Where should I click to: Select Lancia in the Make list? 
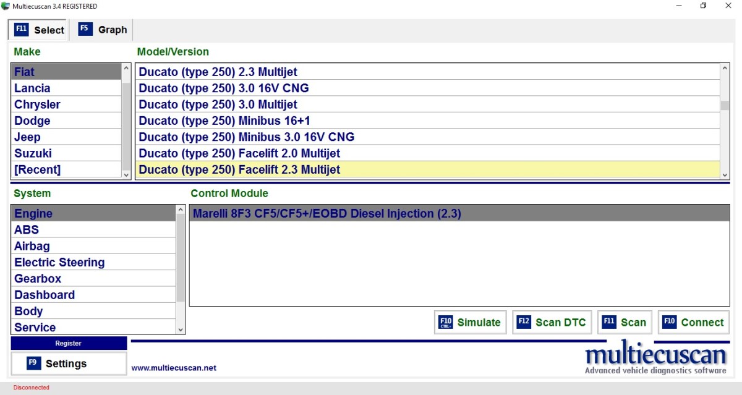pos(32,88)
